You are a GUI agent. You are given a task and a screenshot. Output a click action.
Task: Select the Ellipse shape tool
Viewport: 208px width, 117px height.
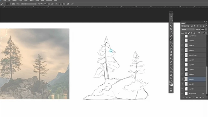click(x=171, y=72)
